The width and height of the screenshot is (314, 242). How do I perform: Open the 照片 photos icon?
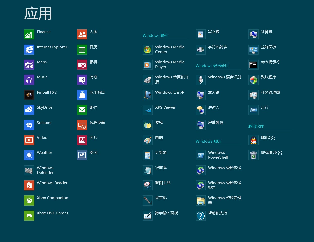coord(82,140)
